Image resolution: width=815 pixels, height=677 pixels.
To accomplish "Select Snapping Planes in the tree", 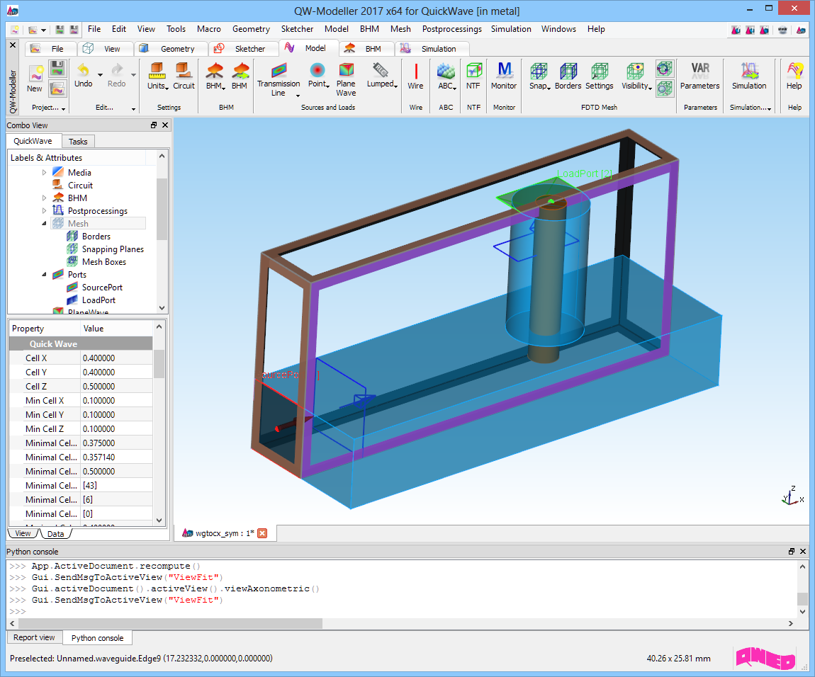I will click(113, 249).
